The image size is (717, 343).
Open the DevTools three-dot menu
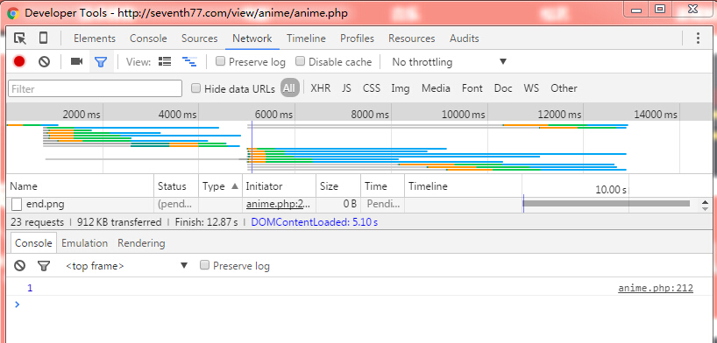[698, 38]
